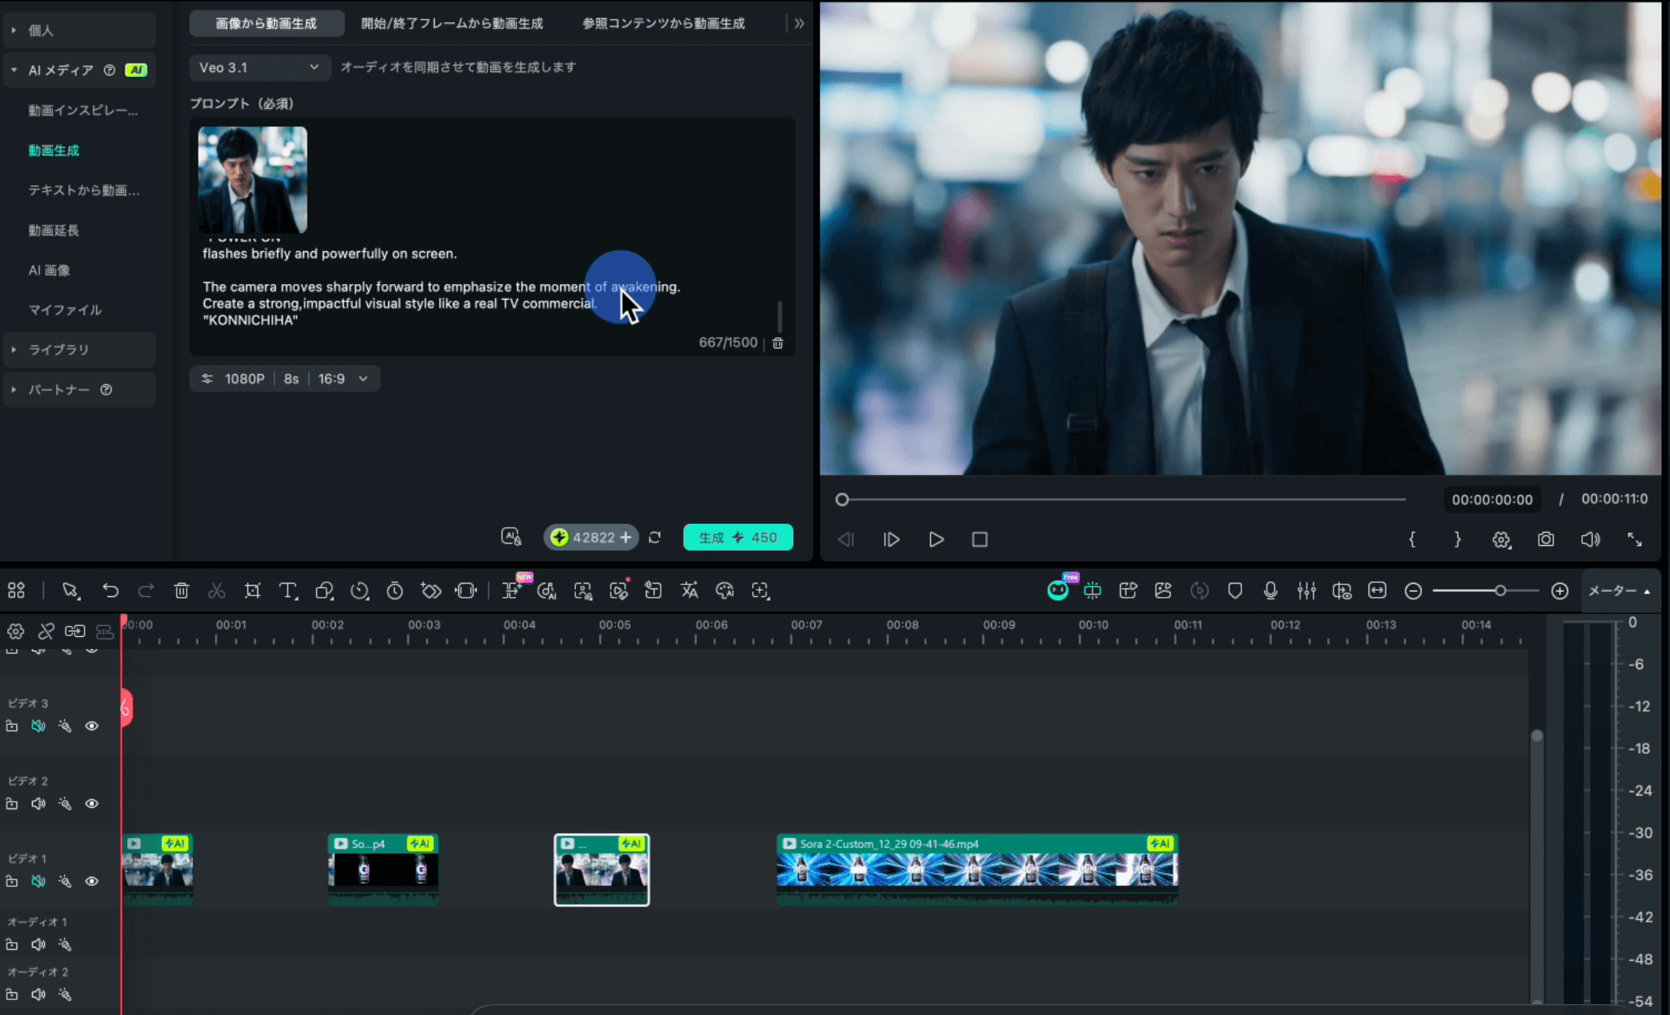Mute the ビデオ 2 track

[38, 804]
